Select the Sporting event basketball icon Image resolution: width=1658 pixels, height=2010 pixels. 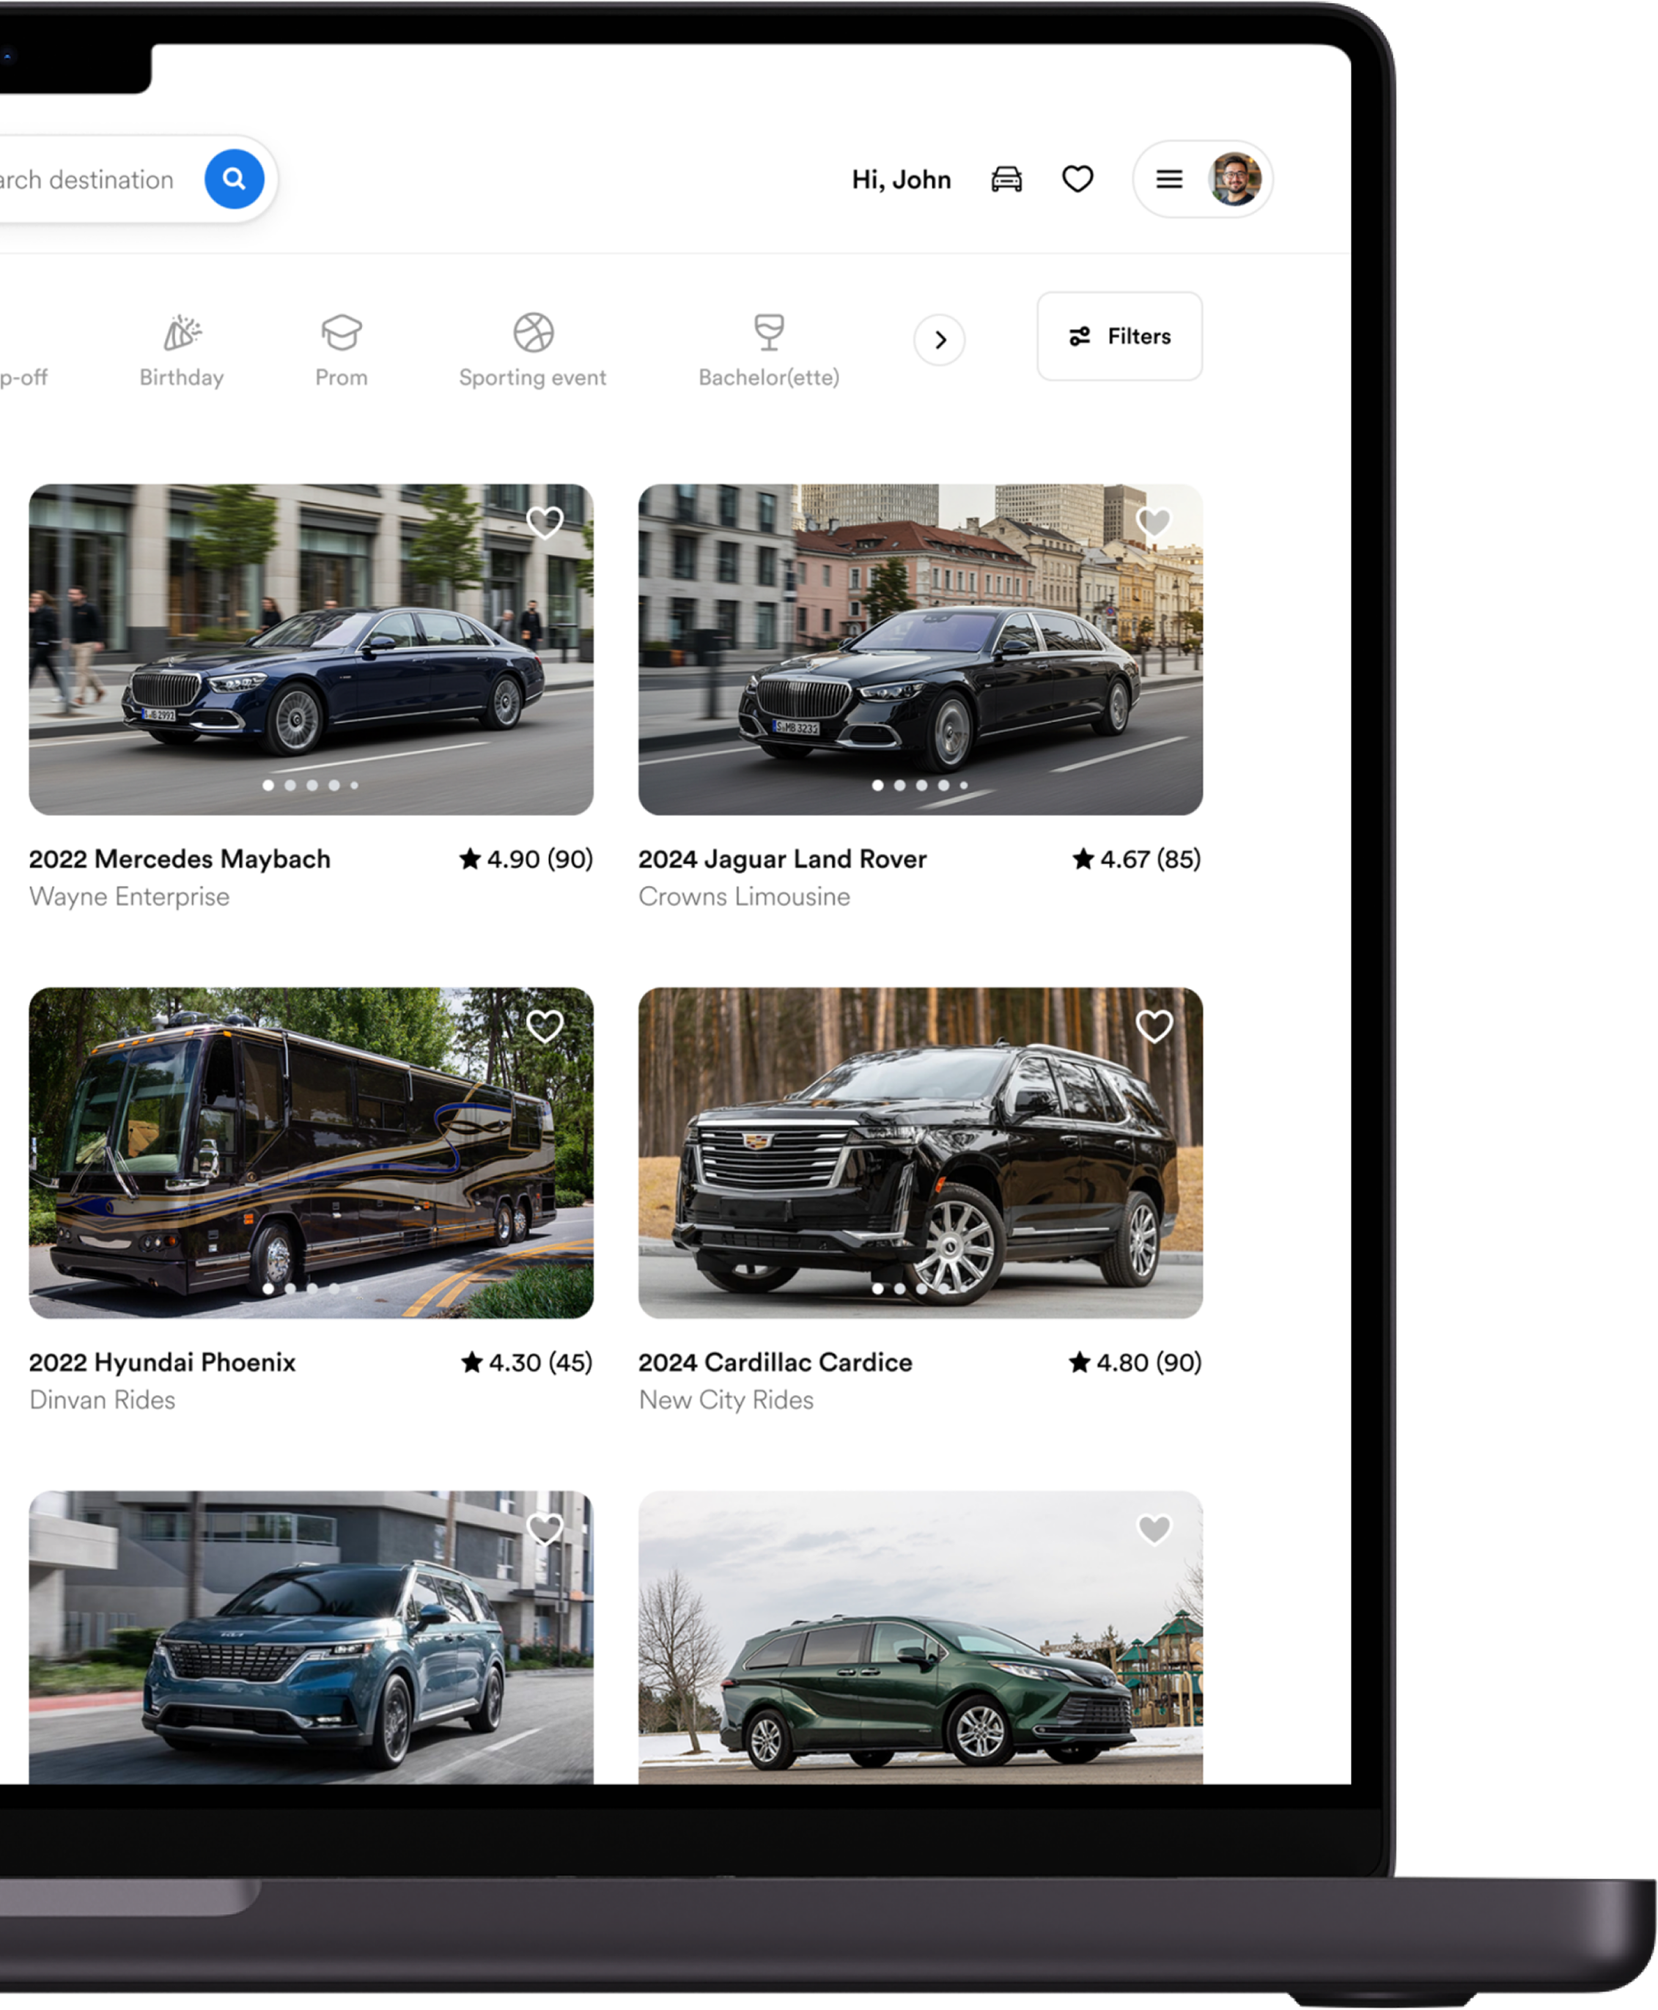[533, 333]
